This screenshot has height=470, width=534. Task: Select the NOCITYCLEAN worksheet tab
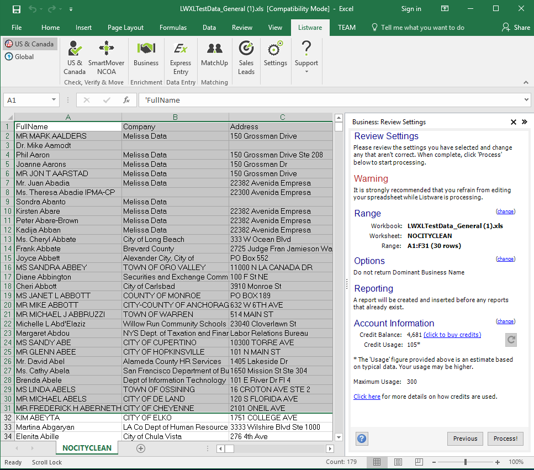(87, 448)
